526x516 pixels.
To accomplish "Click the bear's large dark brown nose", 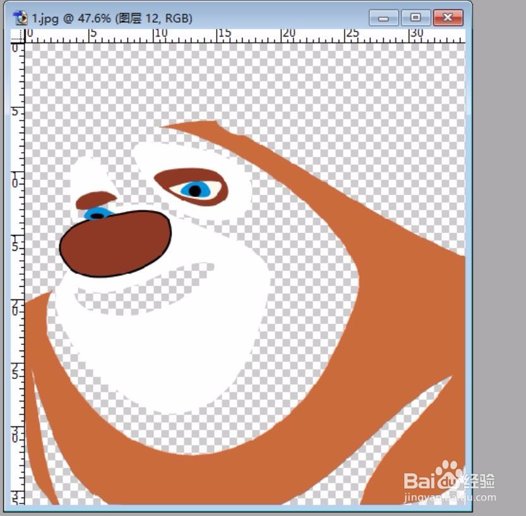I will pos(116,244).
